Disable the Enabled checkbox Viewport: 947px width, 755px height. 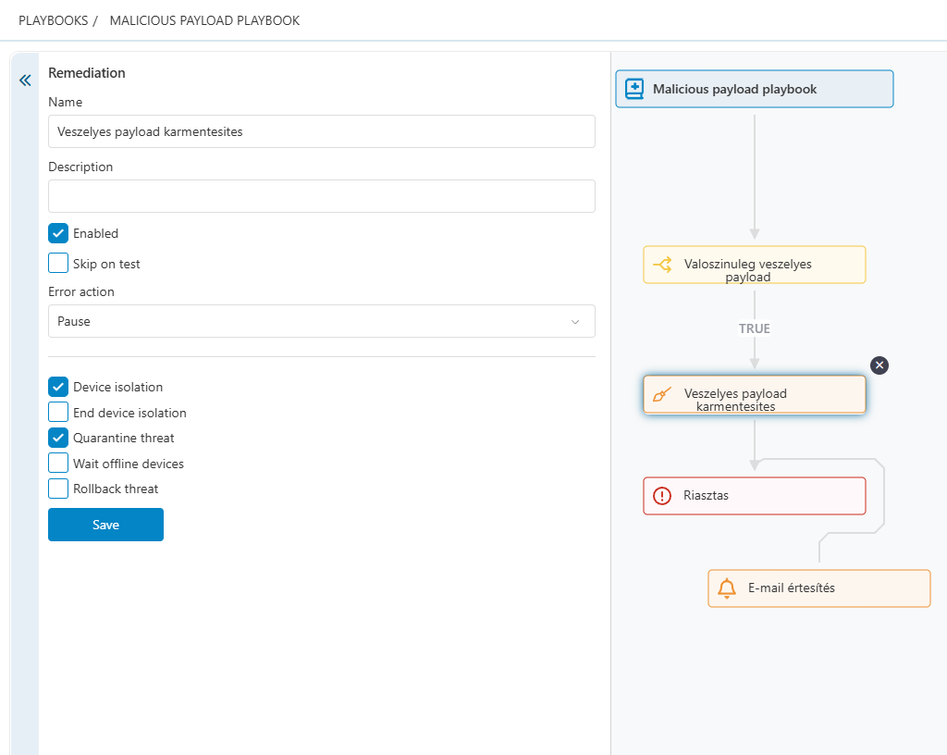[x=58, y=233]
